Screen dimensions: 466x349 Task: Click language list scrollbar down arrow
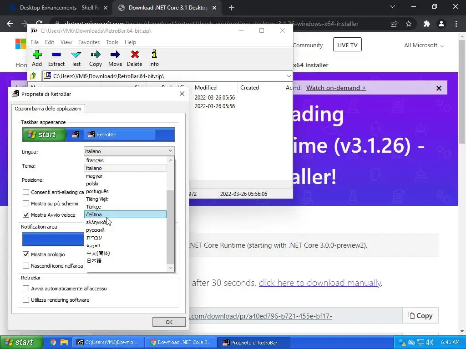170,268
